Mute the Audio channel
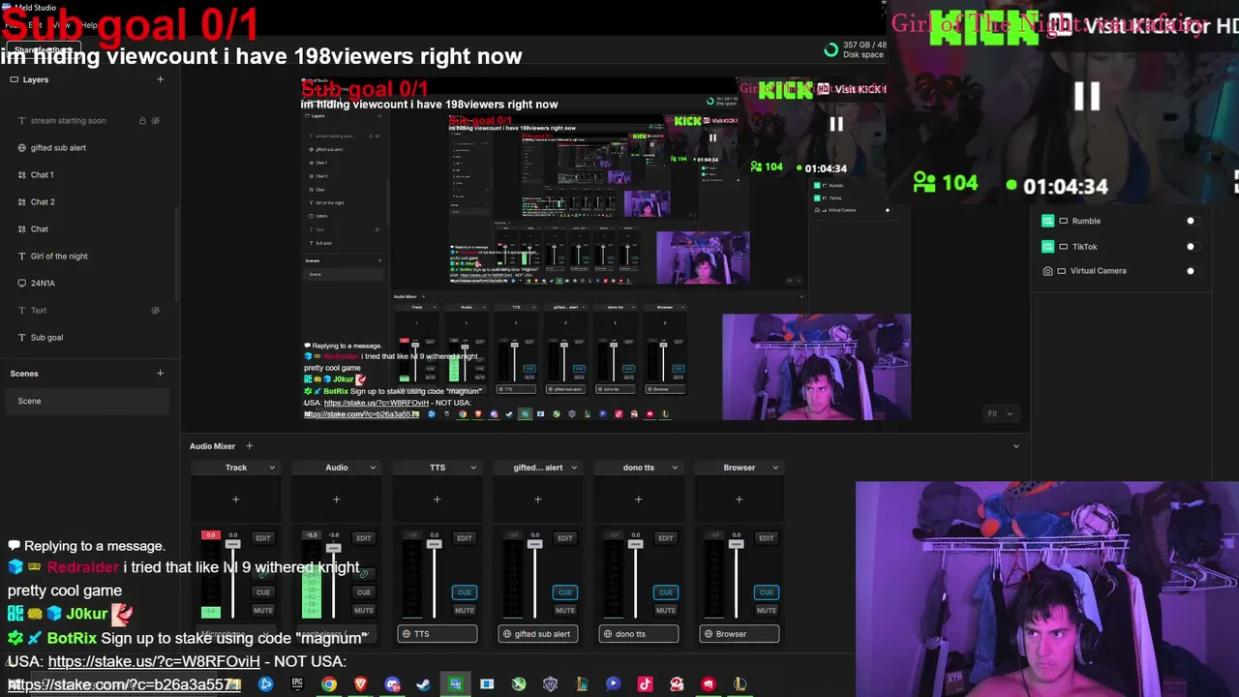 coord(364,611)
